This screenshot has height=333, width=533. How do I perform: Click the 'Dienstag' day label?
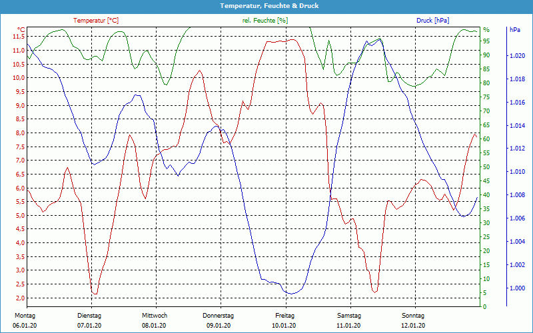pyautogui.click(x=89, y=315)
